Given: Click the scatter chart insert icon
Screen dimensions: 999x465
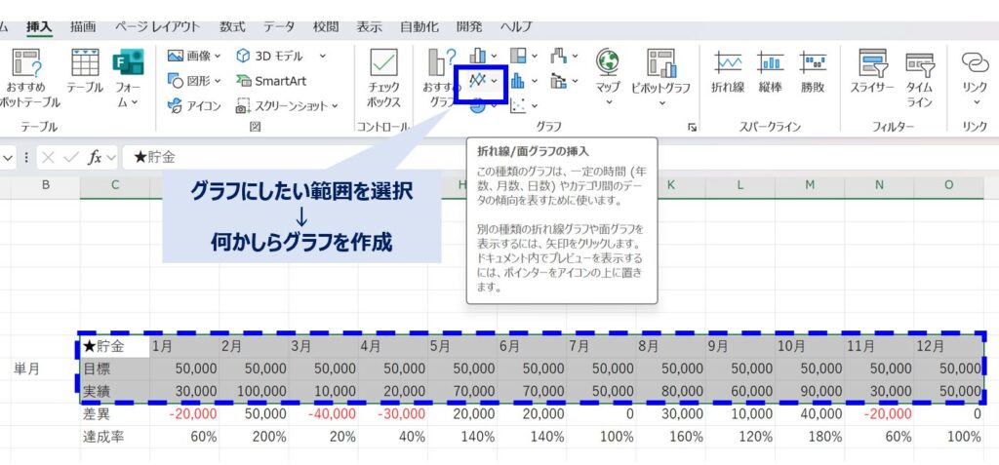Looking at the screenshot, I should [x=519, y=105].
